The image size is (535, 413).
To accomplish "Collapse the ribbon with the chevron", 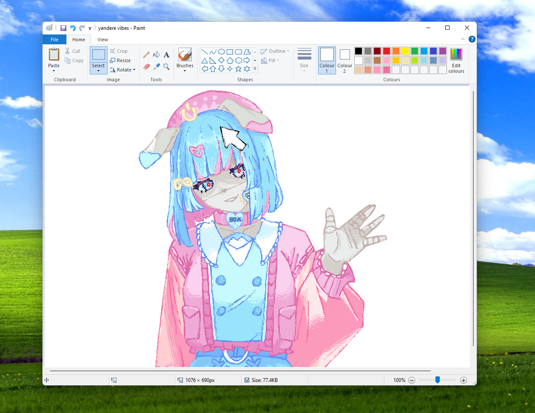I will (463, 39).
